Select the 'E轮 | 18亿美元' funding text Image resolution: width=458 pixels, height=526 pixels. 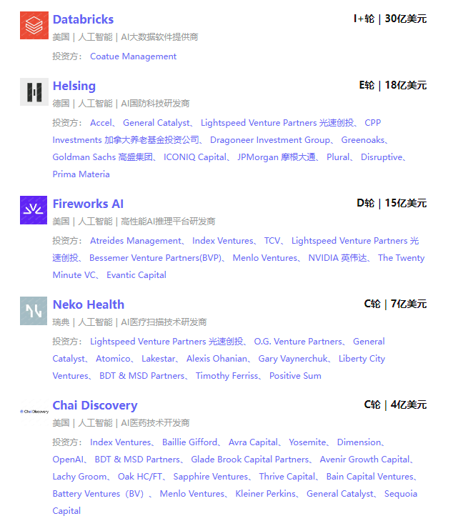point(392,85)
